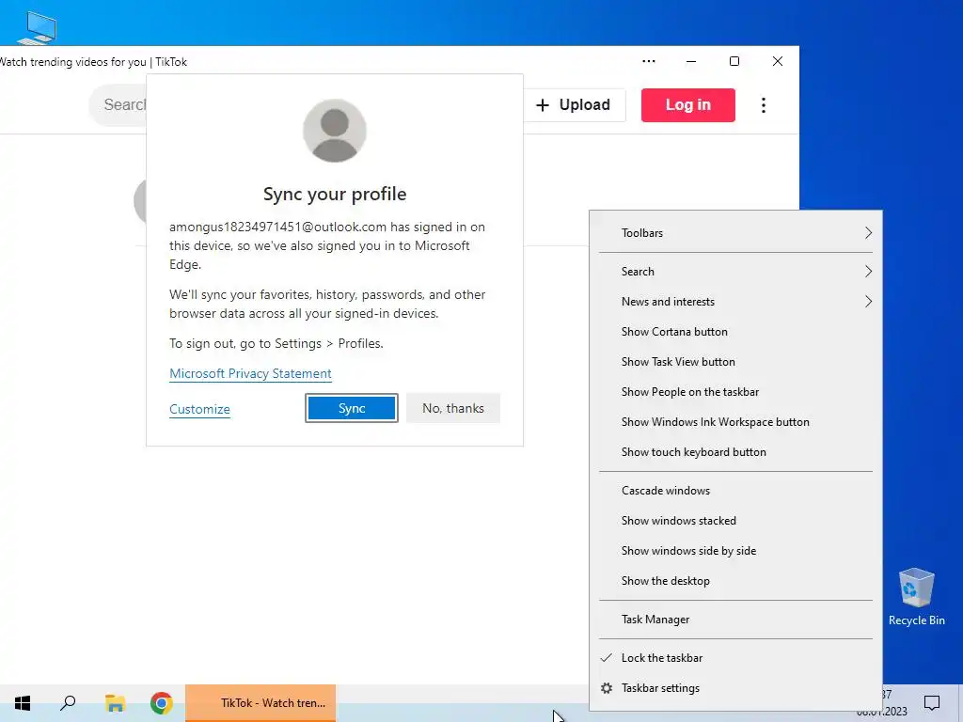Screen dimensions: 963x722
Task: Open Task Manager from context menu
Action: pos(735,620)
